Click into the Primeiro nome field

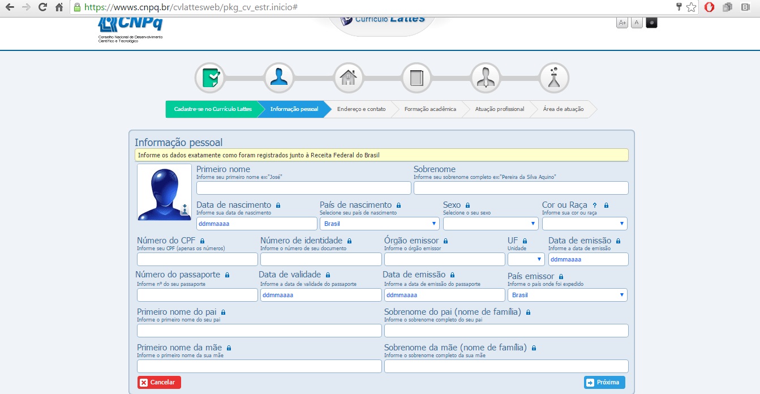click(303, 188)
